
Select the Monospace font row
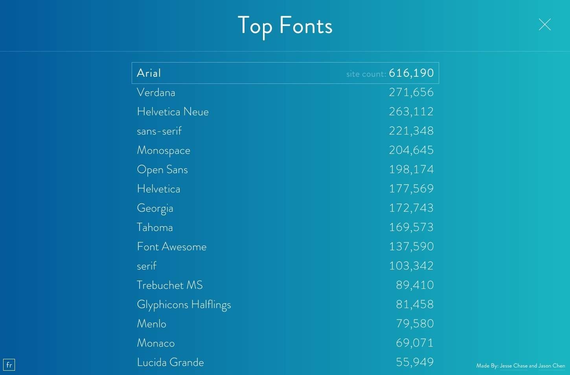[x=285, y=150]
